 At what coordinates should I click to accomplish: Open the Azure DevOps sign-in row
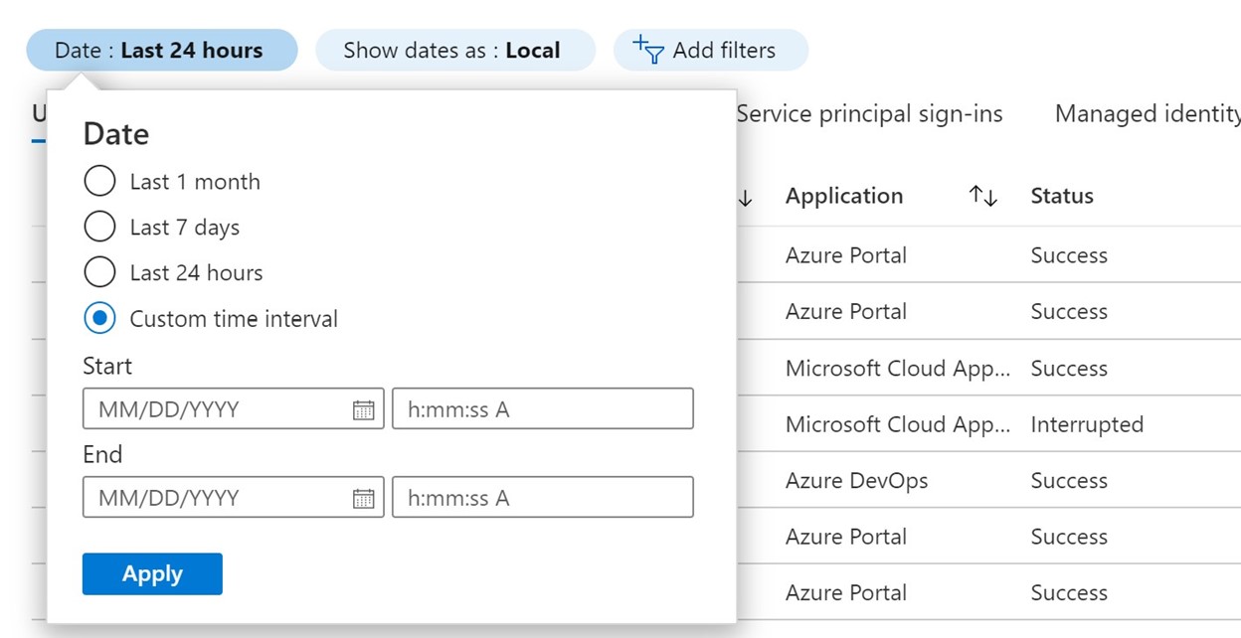click(x=856, y=481)
